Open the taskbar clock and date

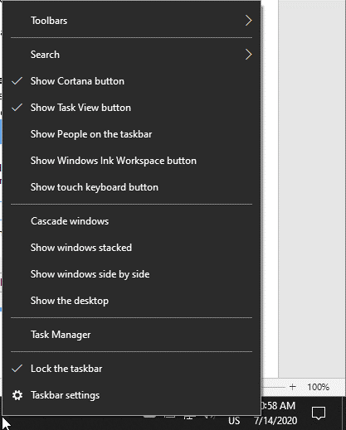[278, 413]
